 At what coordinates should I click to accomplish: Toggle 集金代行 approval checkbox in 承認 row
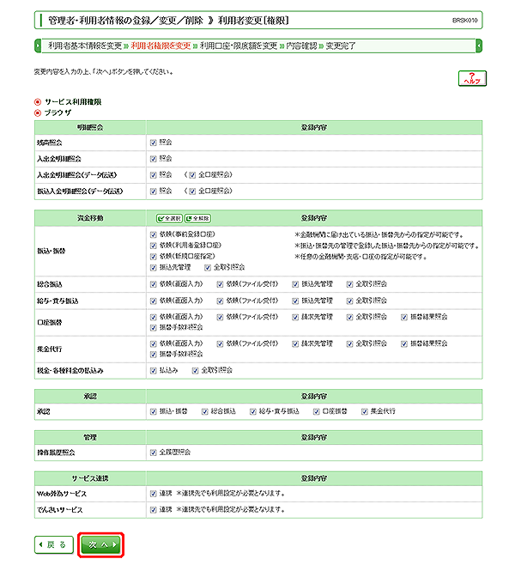[365, 411]
